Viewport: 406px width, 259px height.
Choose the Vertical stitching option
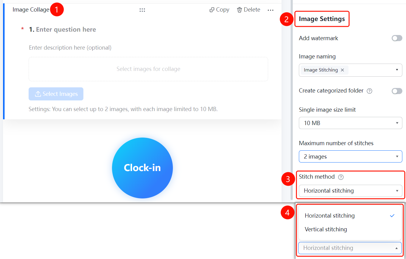tap(350, 229)
